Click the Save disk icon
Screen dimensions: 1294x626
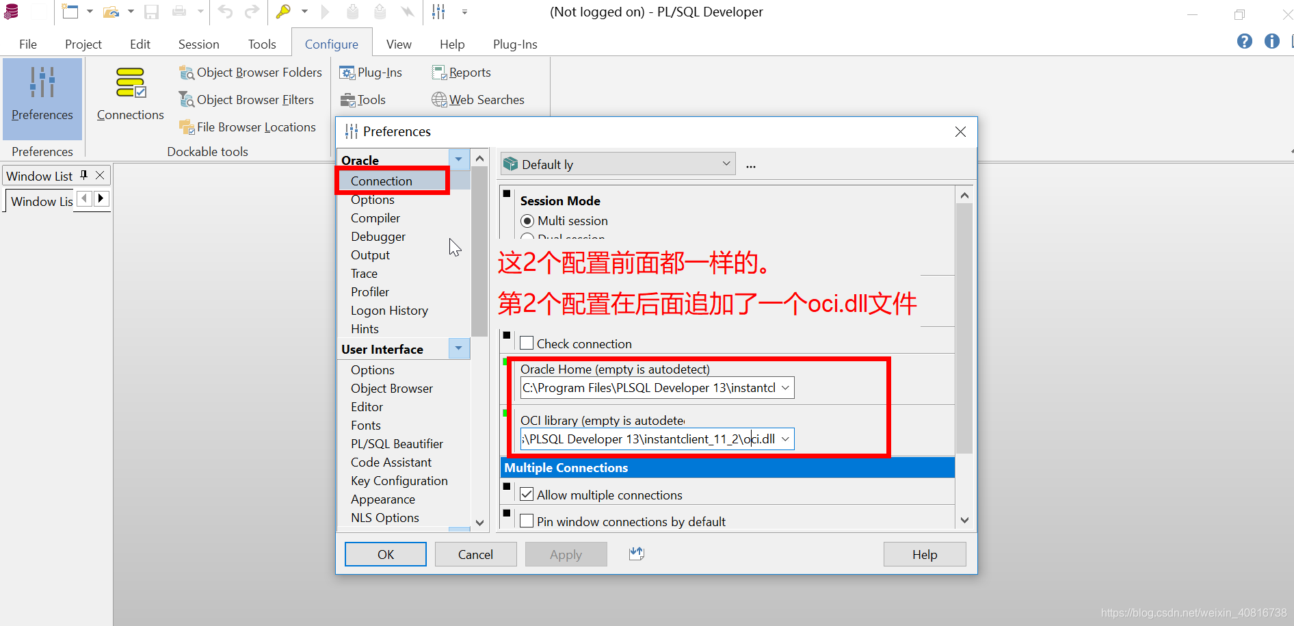tap(152, 12)
